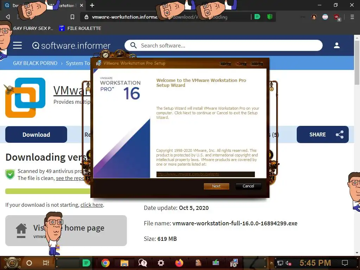Click Next in the VMware Setup wizard
Viewport: 360px width, 270px height.
[216, 186]
